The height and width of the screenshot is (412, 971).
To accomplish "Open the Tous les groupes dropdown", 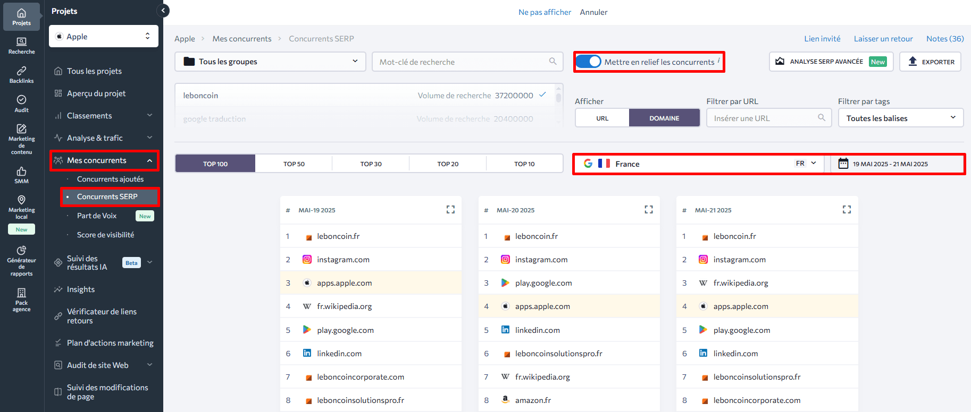I will coord(270,62).
